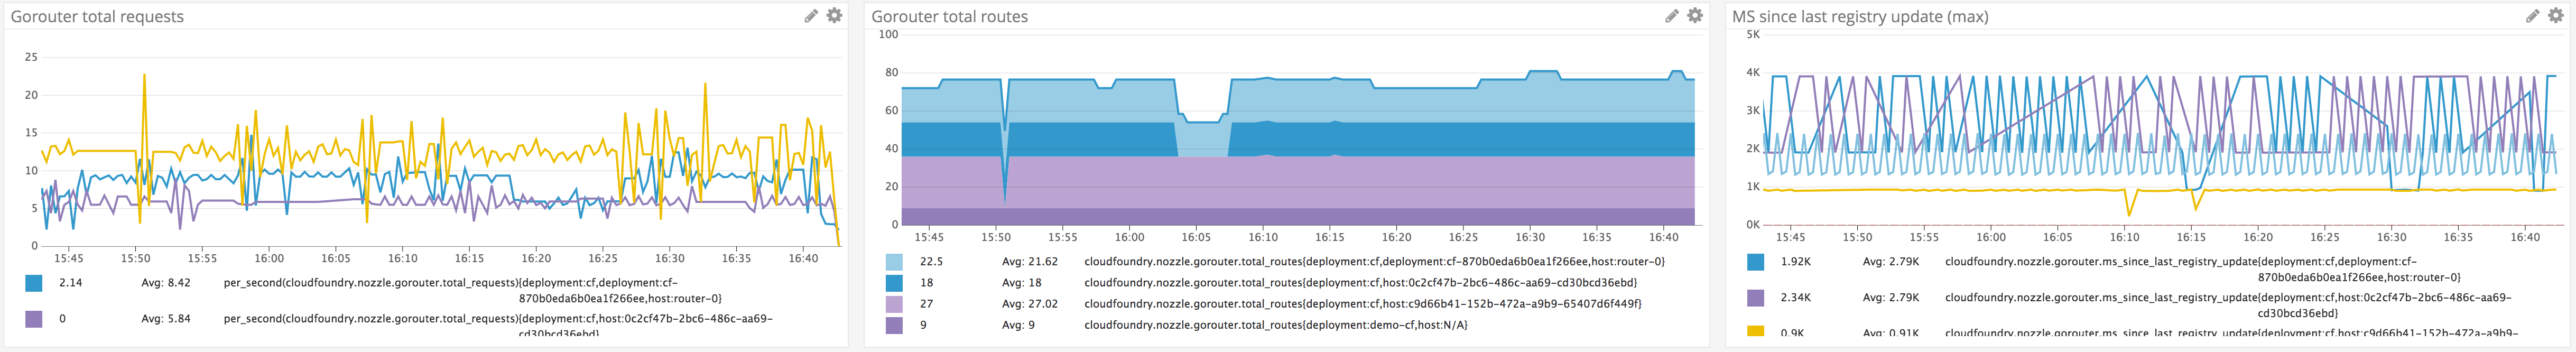Open gear menu on Gorouter total routes panel
Image resolution: width=2576 pixels, height=352 pixels.
click(x=1695, y=16)
